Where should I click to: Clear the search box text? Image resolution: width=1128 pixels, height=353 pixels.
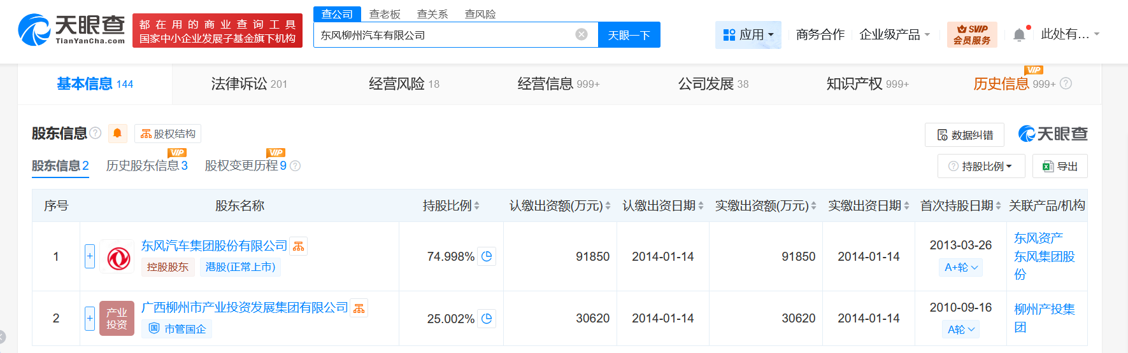[582, 34]
